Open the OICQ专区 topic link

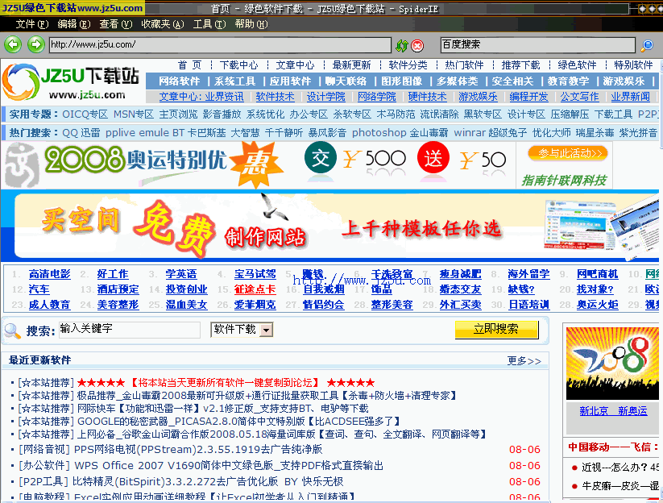coord(85,114)
